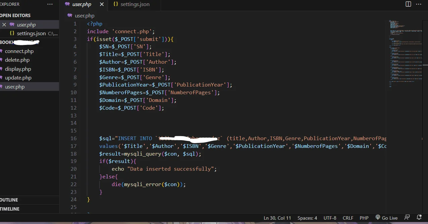Image resolution: width=428 pixels, height=224 pixels.
Task: Click the split editor icon
Action: [408, 4]
